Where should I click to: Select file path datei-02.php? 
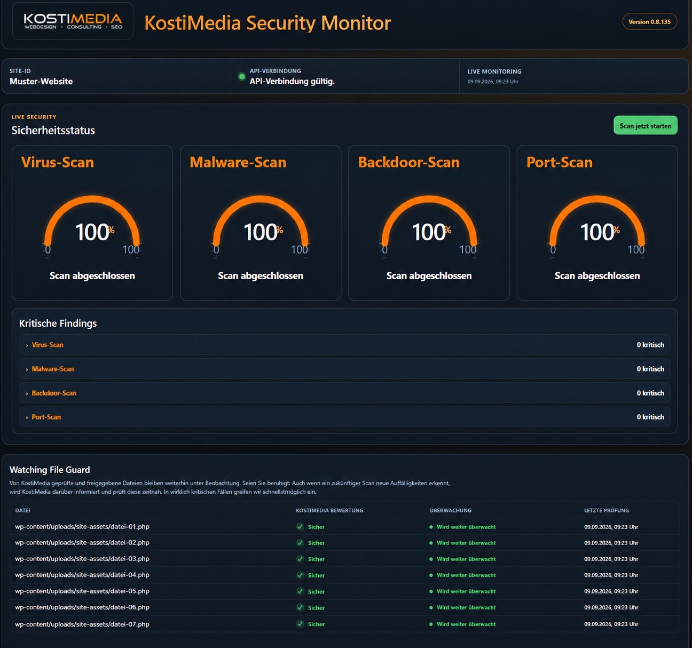click(82, 543)
